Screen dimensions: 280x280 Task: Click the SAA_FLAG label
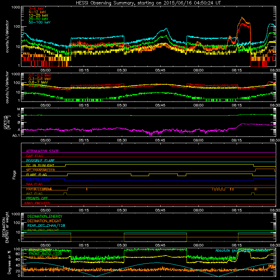tap(34, 184)
